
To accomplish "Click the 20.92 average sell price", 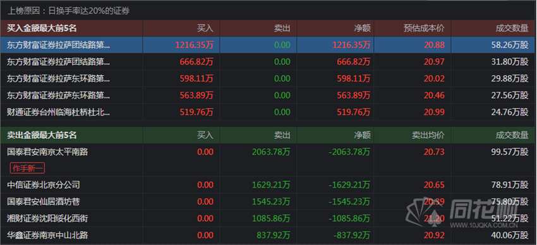I will tap(434, 235).
